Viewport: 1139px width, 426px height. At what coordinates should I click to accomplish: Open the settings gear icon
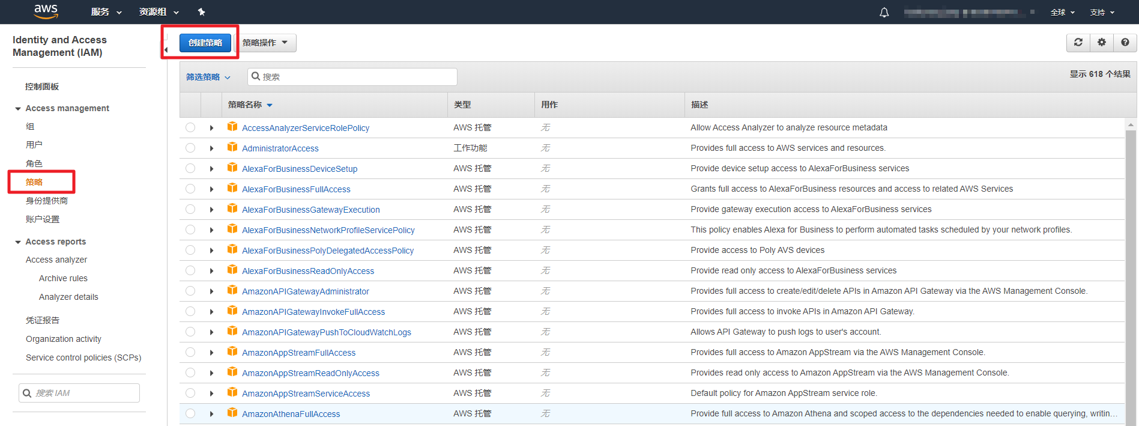[x=1102, y=43]
